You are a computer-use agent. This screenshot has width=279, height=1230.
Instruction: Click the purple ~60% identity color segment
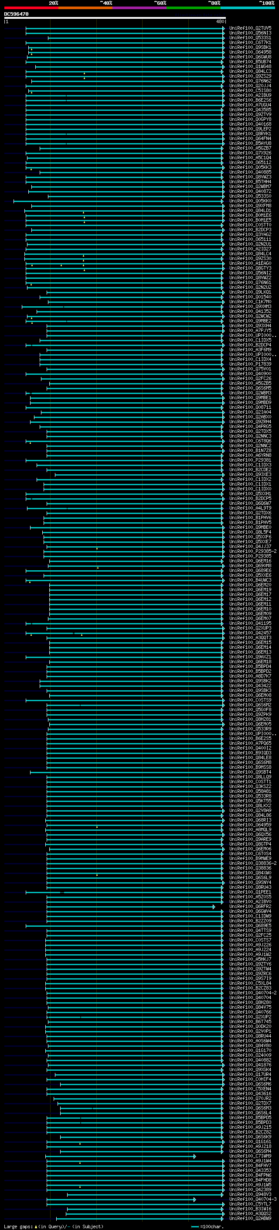point(140,8)
